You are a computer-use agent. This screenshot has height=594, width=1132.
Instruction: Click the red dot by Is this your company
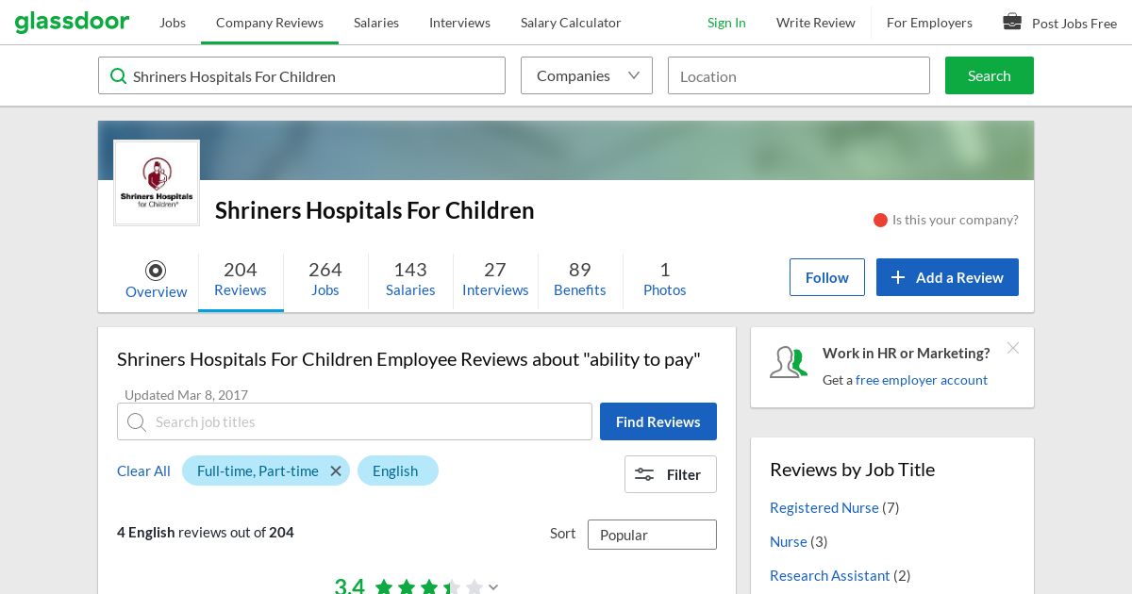click(880, 220)
